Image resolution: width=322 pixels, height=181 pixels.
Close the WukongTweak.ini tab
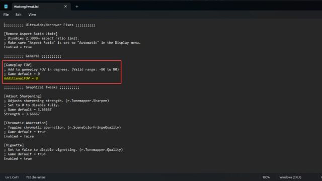tap(65, 7)
